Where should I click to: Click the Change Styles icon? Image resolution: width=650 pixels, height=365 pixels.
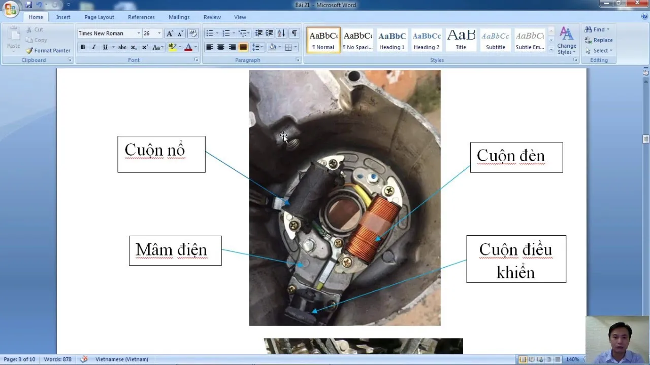pos(566,41)
